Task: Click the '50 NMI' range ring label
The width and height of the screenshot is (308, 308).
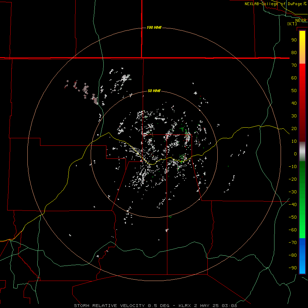Action: click(154, 91)
